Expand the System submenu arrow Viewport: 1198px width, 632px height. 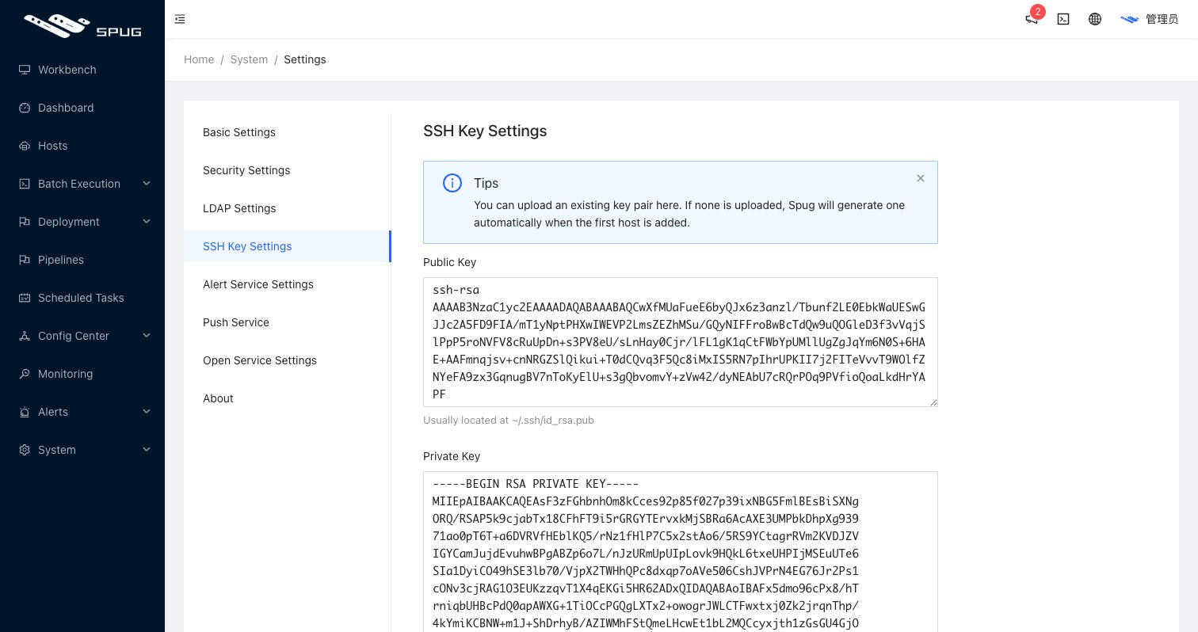click(x=147, y=450)
